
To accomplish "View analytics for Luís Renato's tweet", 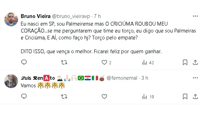I will coord(144,96).
